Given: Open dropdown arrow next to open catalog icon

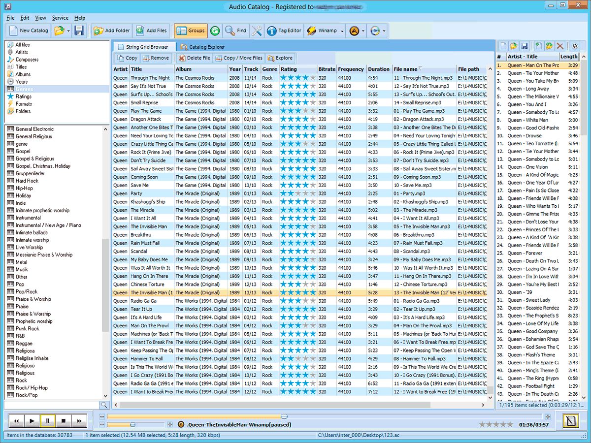Looking at the screenshot, I should [68, 31].
